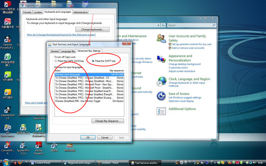Open the Opanda PowerExif desktop icon
Screen dimensions: 266x166
point(8,39)
